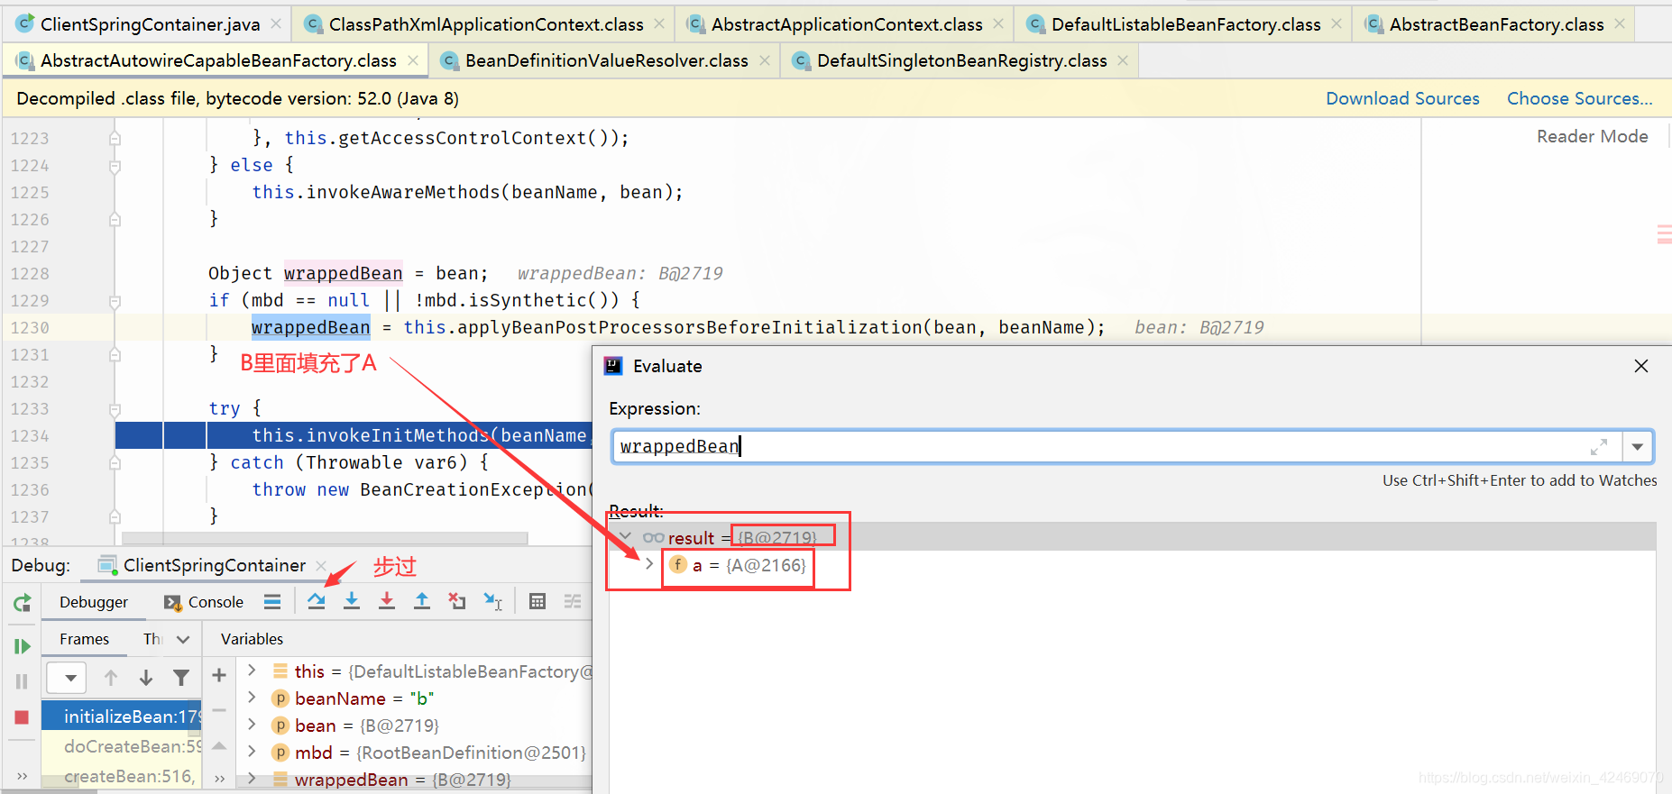Close the BeanDefinitionValueResolver.class tab
The height and width of the screenshot is (794, 1672).
pyautogui.click(x=765, y=60)
